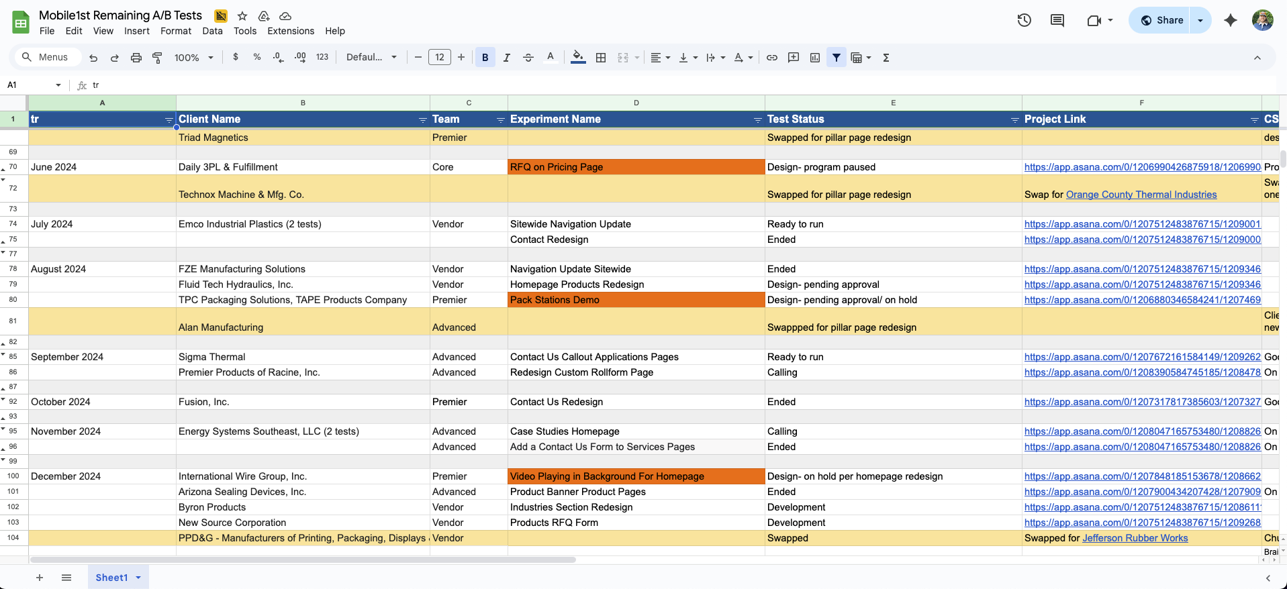Open the fill color picker
This screenshot has height=589, width=1287.
coord(578,58)
